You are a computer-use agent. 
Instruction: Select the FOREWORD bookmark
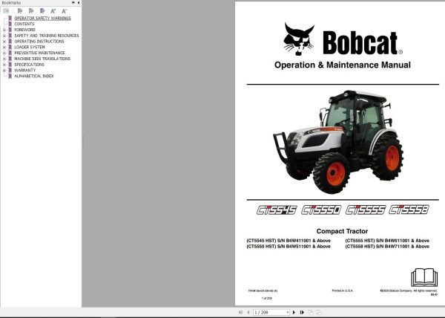(x=24, y=30)
